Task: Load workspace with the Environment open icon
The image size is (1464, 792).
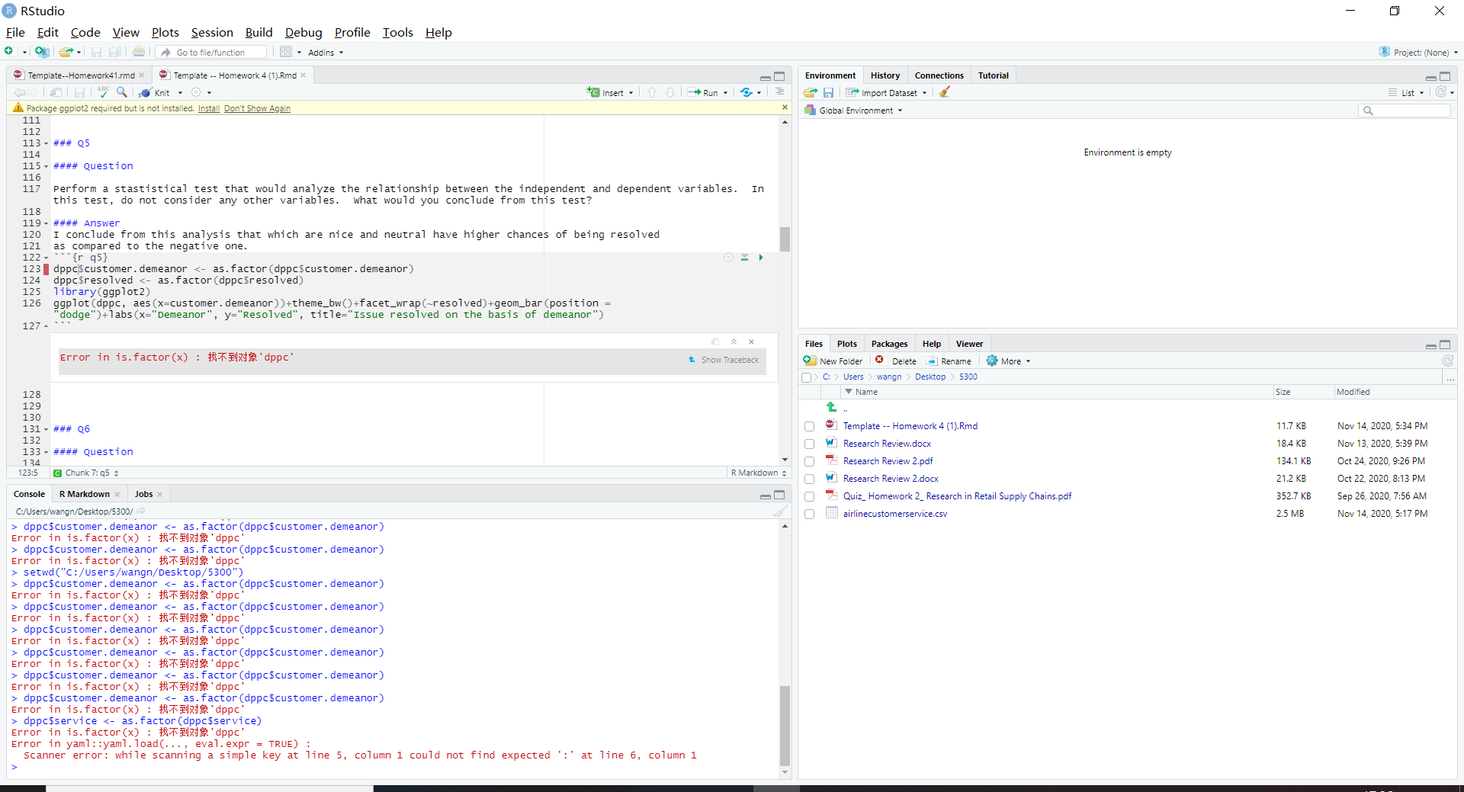Action: coord(810,92)
